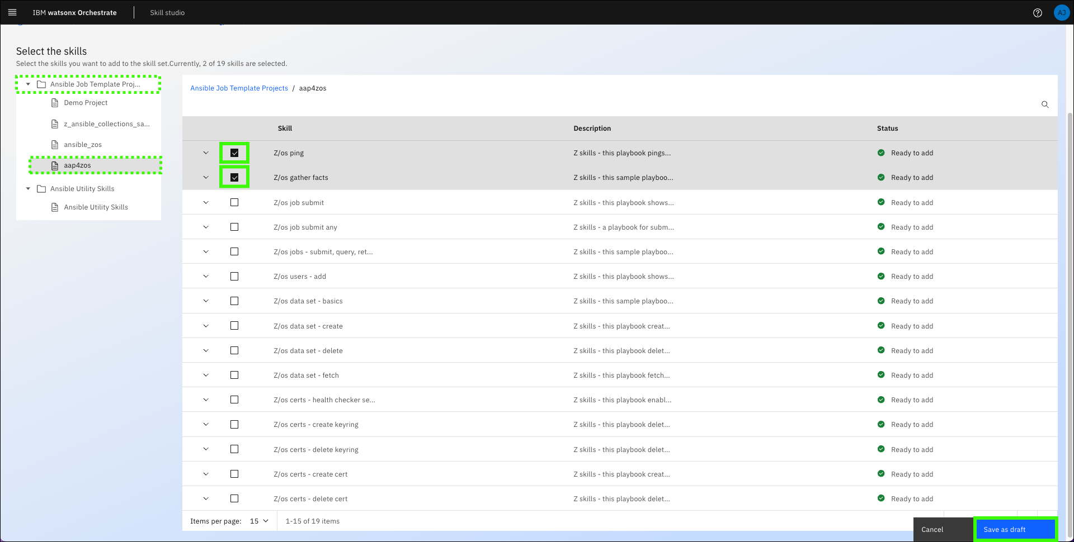Open the Skill studio header item

click(x=167, y=13)
